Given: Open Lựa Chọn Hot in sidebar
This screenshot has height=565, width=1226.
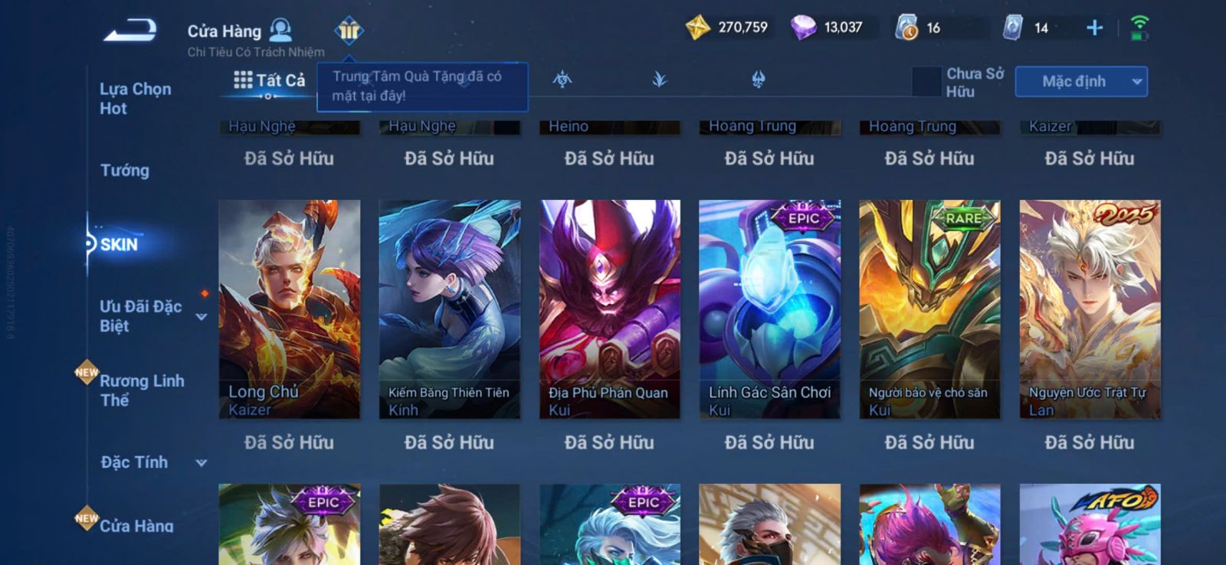Looking at the screenshot, I should pos(136,98).
